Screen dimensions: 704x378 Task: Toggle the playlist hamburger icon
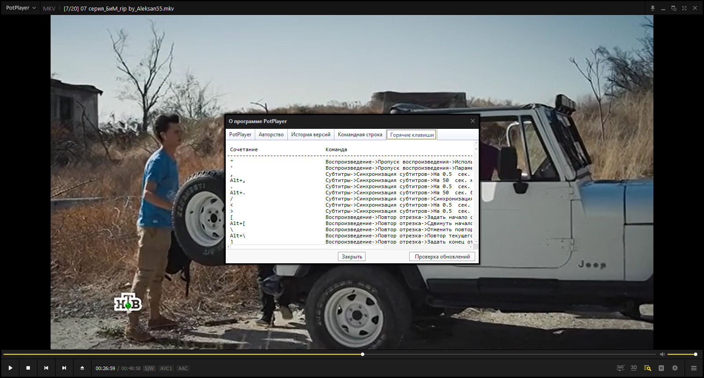(694, 368)
